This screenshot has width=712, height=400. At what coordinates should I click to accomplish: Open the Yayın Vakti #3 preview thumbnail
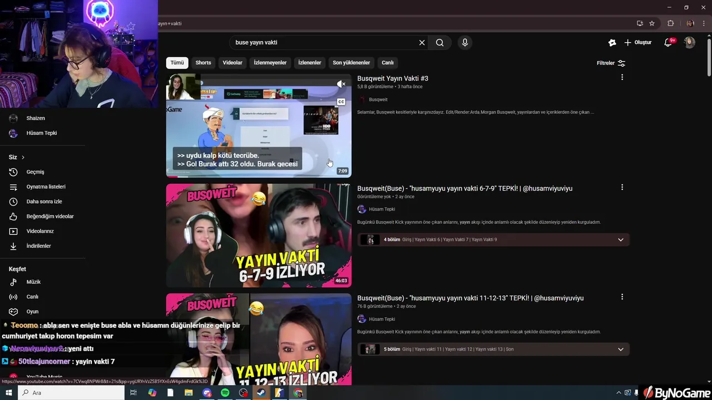coord(259,126)
